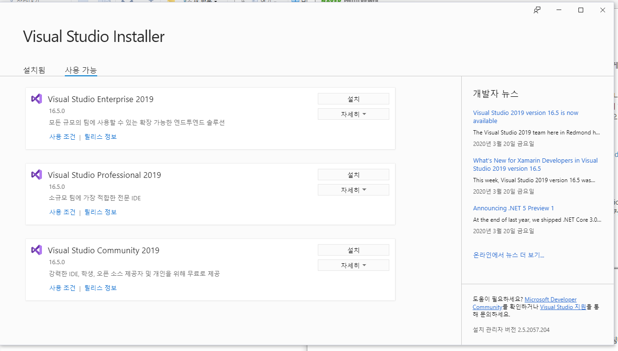Viewport: 618px width, 351px height.
Task: Expand 자세히 dropdown for Enterprise 2019
Action: click(354, 114)
